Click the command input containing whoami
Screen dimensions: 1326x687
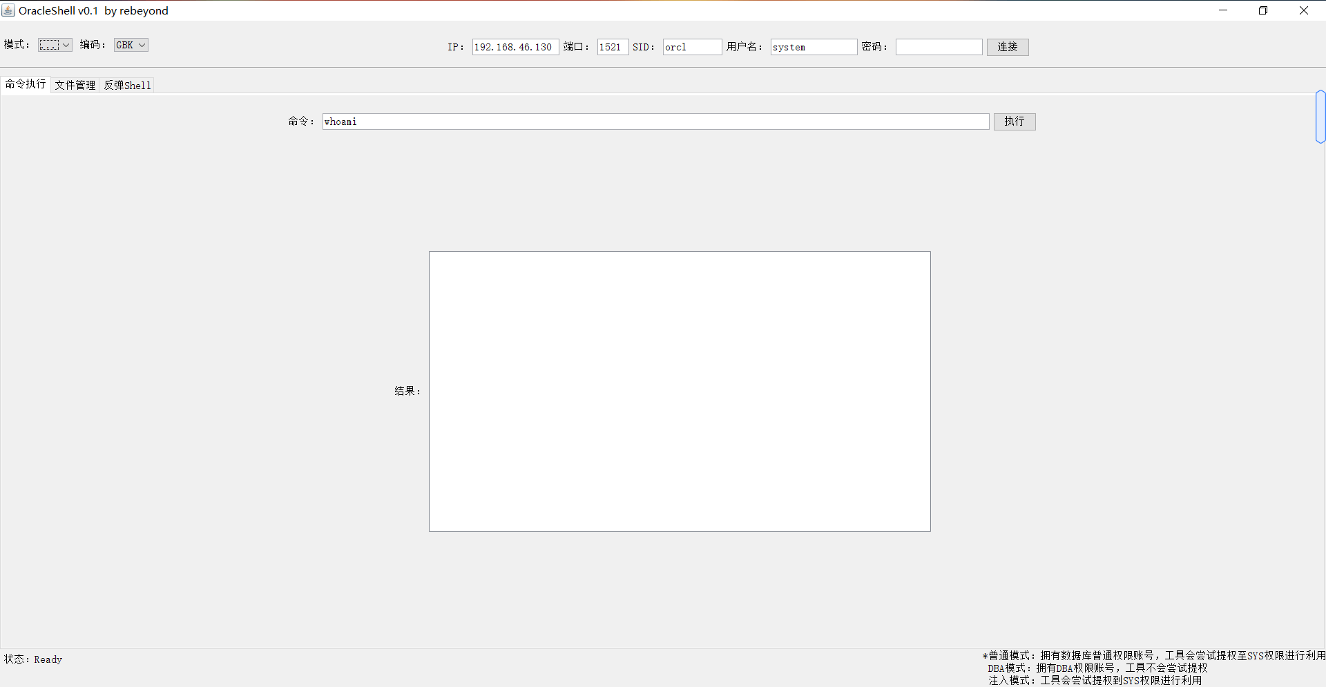(655, 122)
